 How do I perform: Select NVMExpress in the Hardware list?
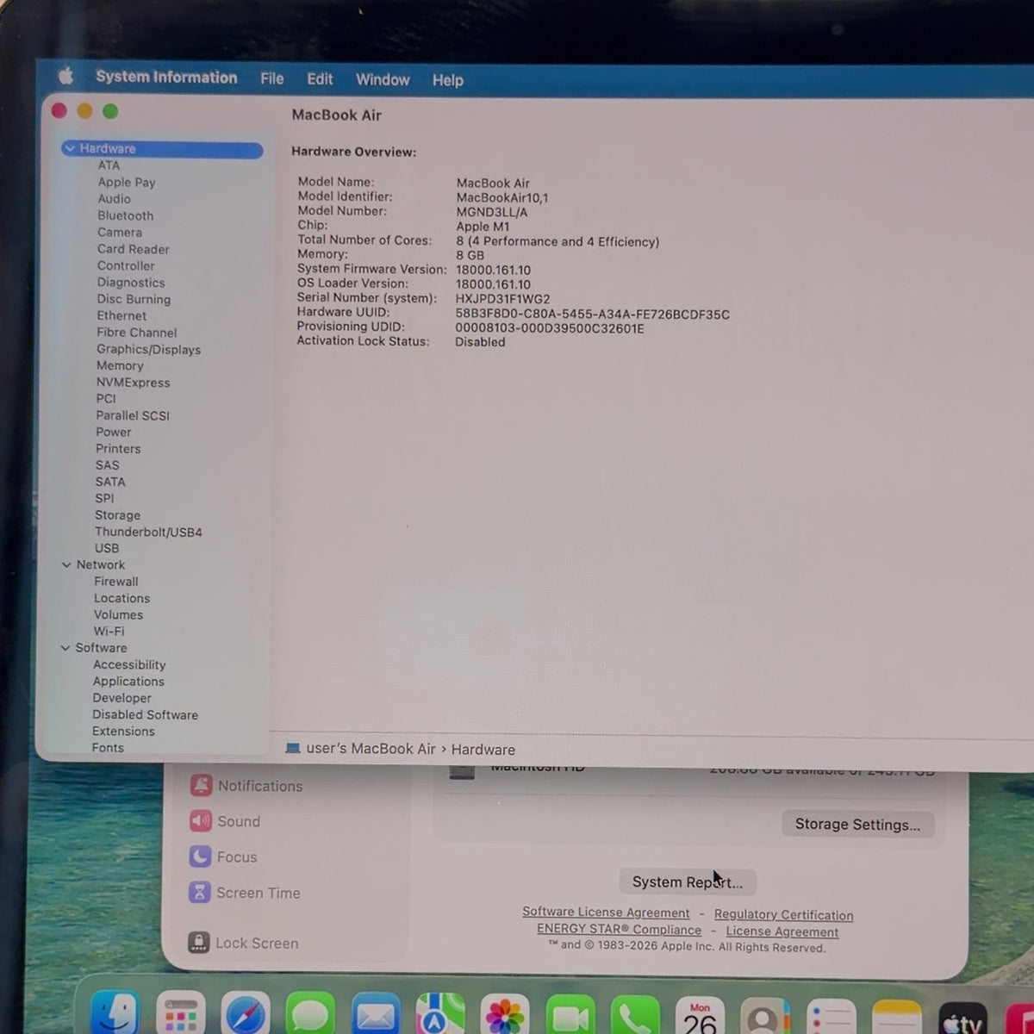(x=133, y=383)
